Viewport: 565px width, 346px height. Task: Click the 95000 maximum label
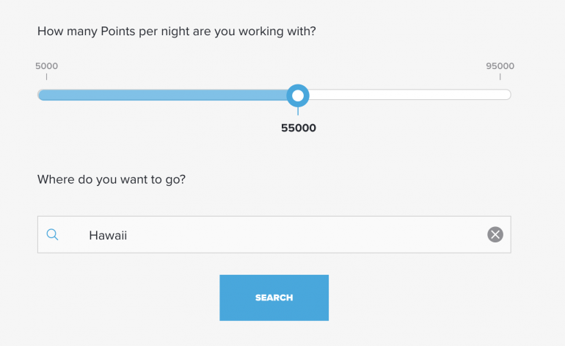pyautogui.click(x=500, y=66)
